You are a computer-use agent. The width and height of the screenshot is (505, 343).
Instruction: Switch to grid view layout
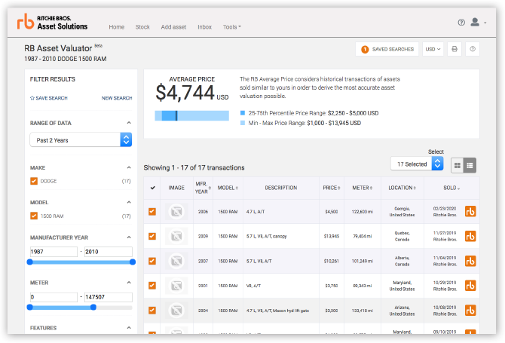pyautogui.click(x=458, y=165)
